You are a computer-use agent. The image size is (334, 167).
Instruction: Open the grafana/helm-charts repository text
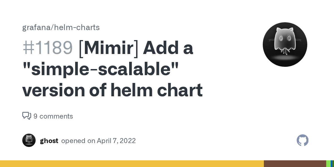coord(61,28)
